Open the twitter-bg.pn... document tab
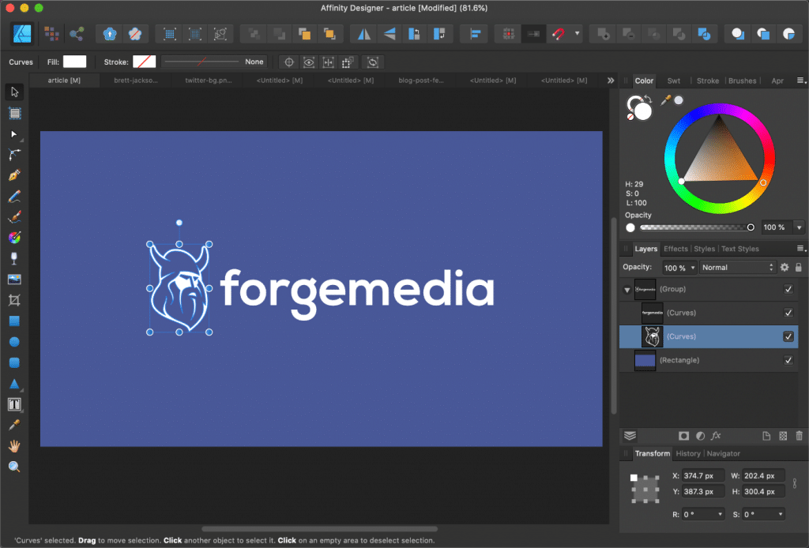Screen dimensions: 809x548 coord(209,81)
